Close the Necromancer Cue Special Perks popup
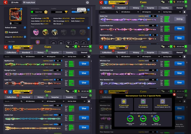Viewport: 191px width, 134px height. [x=174, y=94]
